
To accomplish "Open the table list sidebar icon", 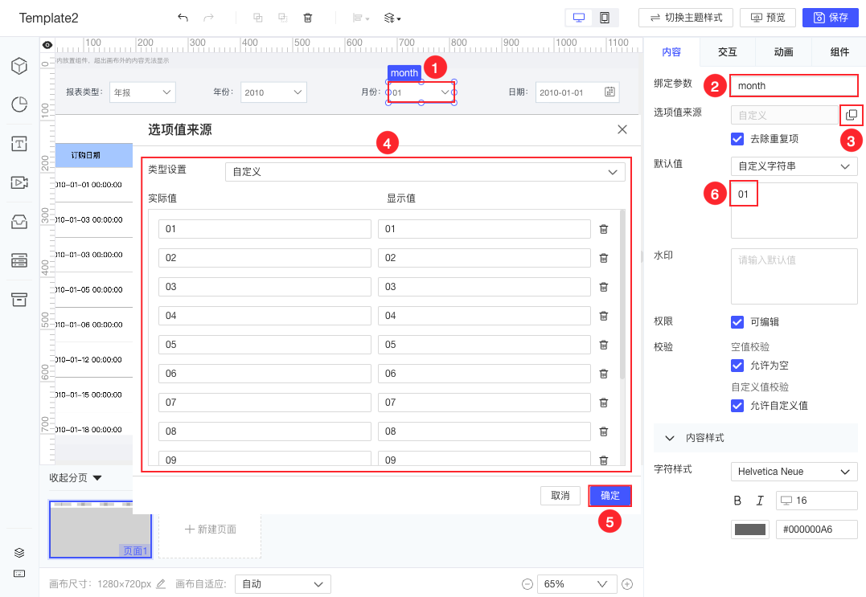I will 19,260.
